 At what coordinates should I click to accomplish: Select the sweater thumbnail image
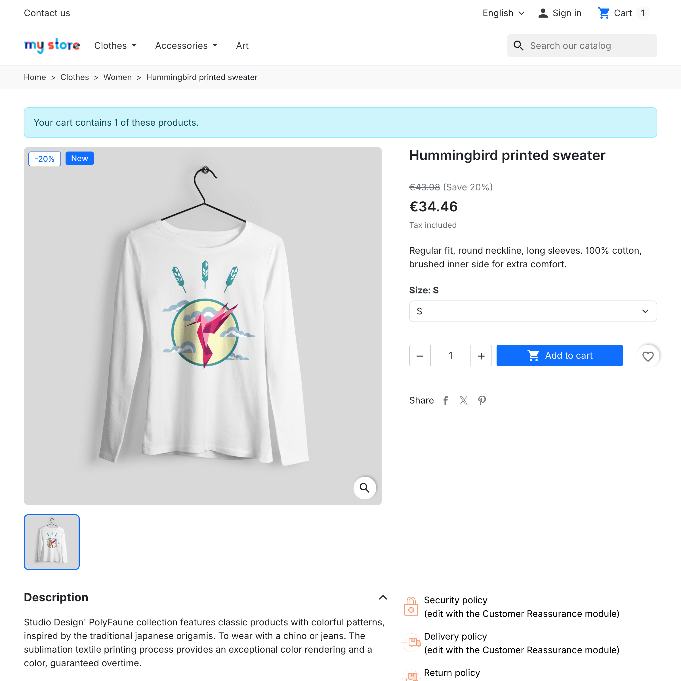[x=52, y=542]
